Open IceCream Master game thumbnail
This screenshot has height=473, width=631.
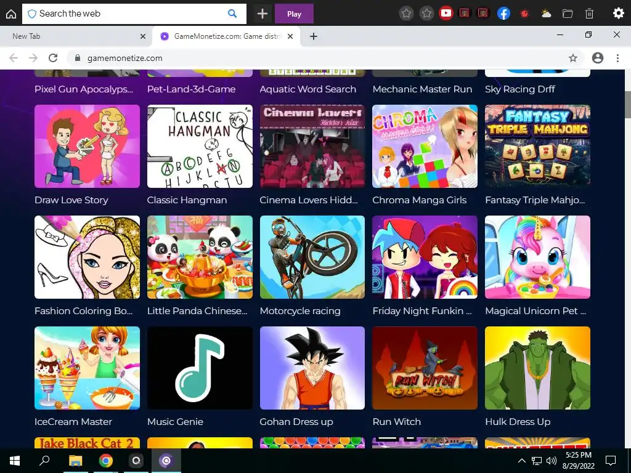[x=88, y=368]
